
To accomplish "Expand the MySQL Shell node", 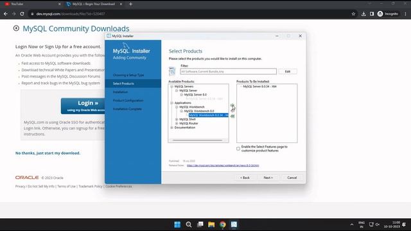I will 177,119.
